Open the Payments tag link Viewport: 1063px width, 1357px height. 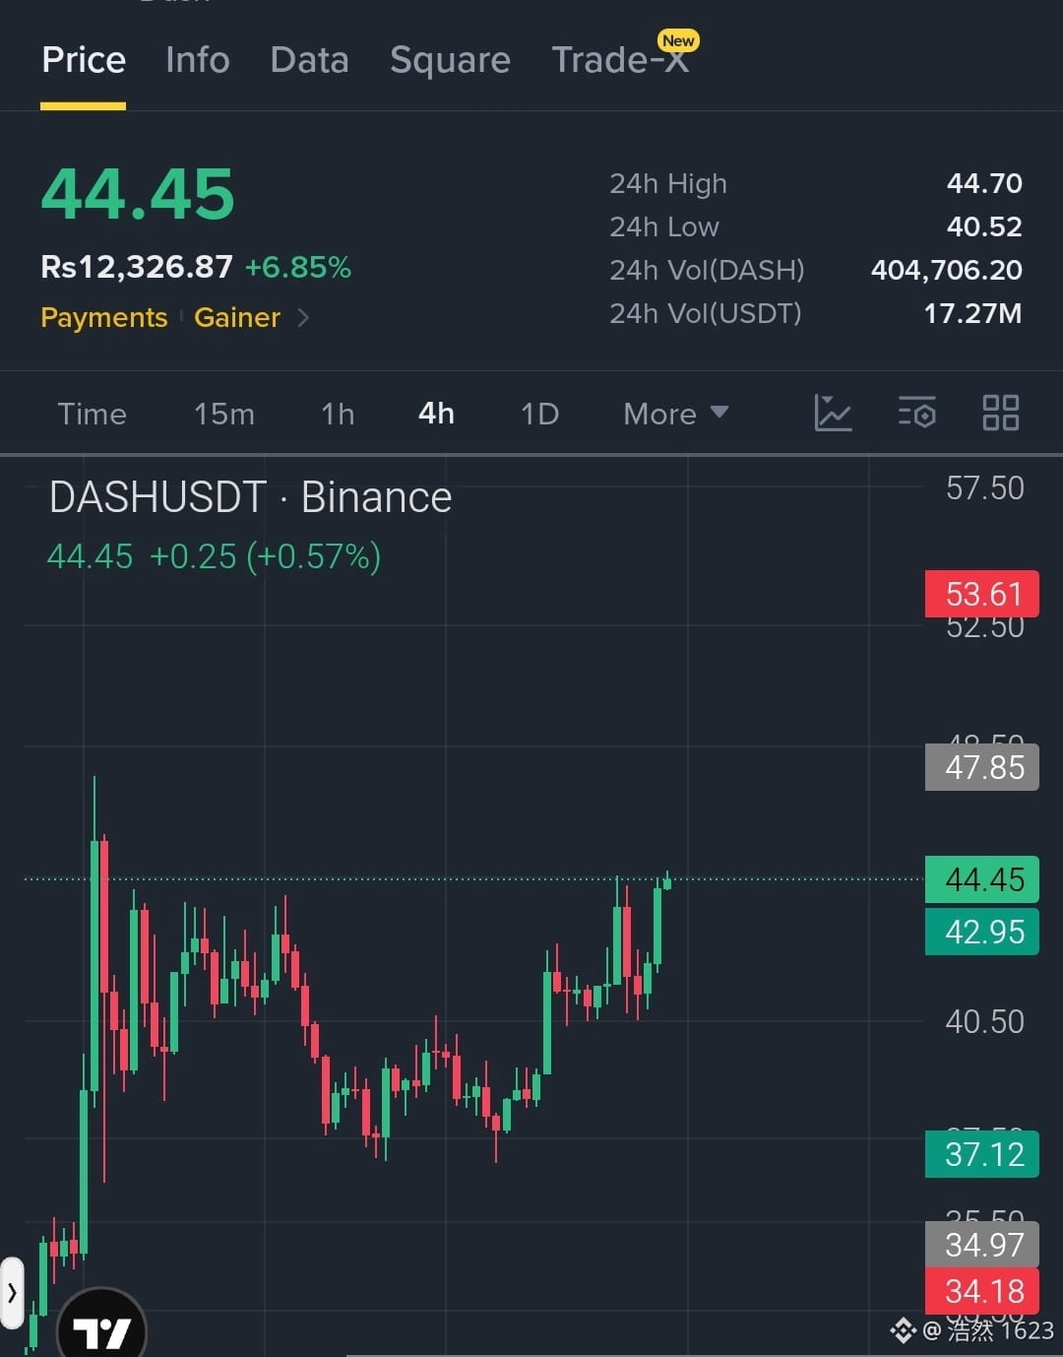(x=104, y=317)
